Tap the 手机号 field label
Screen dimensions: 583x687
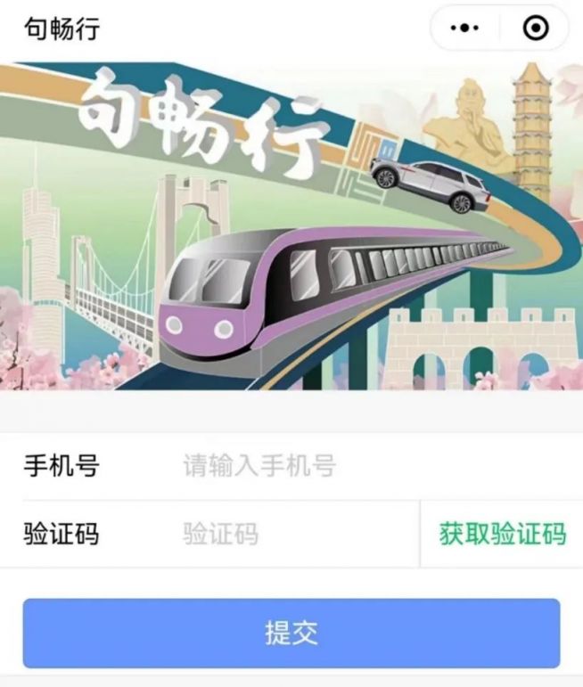click(x=62, y=465)
